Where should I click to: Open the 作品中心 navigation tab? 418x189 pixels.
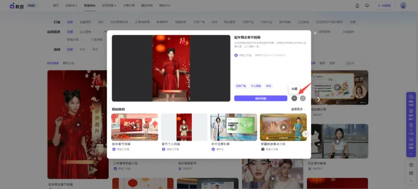tap(89, 6)
